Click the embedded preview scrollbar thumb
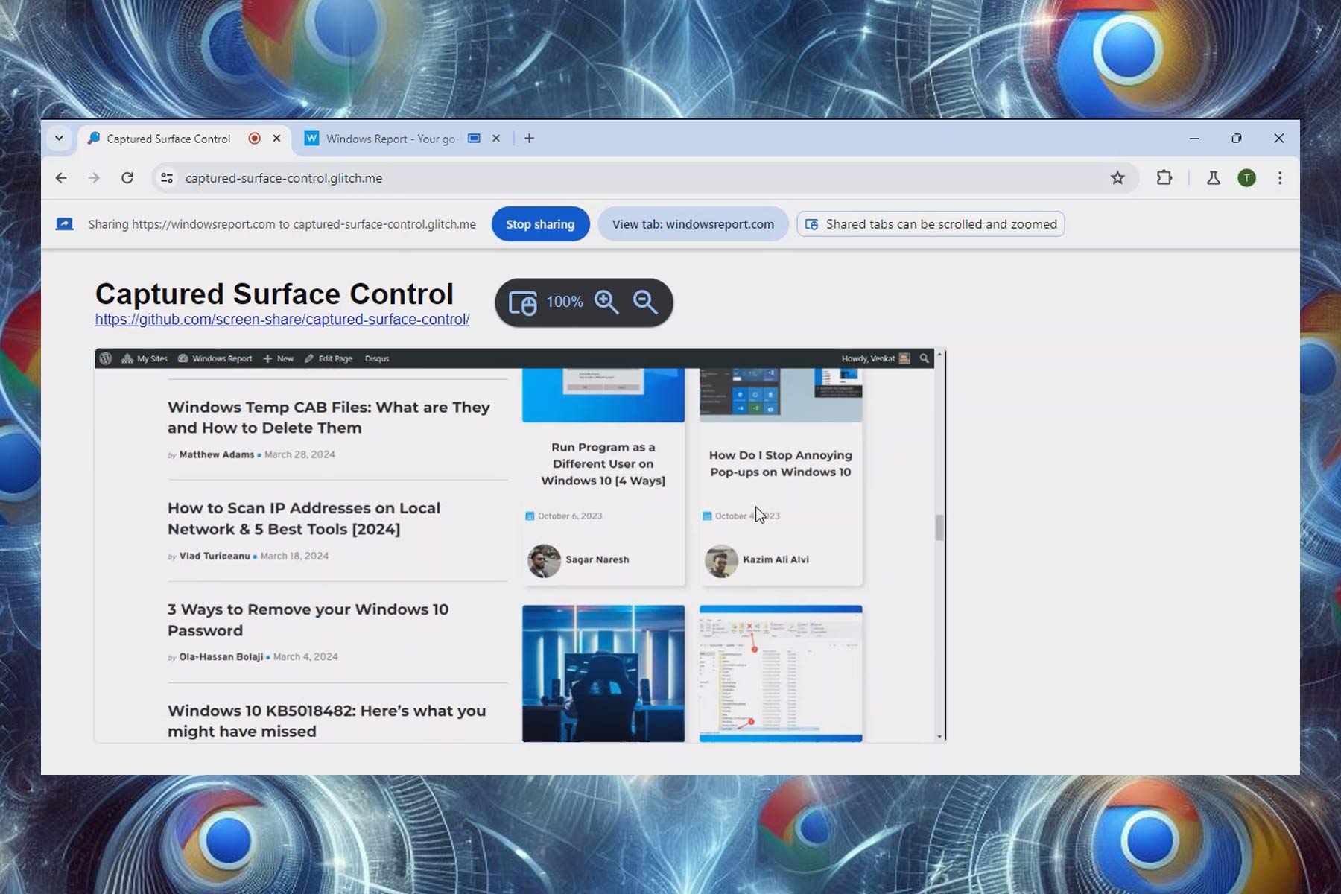The width and height of the screenshot is (1341, 894). [x=939, y=527]
